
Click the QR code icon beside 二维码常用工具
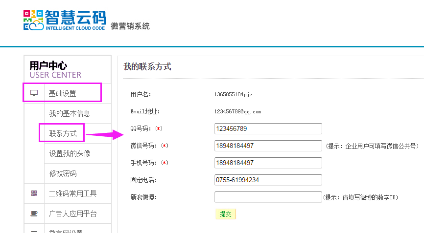click(34, 193)
